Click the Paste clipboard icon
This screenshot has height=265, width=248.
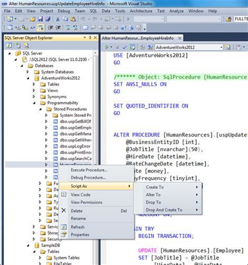73,19
